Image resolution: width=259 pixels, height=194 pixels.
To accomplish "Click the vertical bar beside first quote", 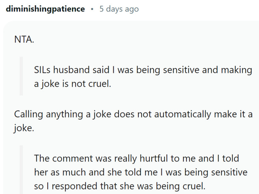I will 21,76.
